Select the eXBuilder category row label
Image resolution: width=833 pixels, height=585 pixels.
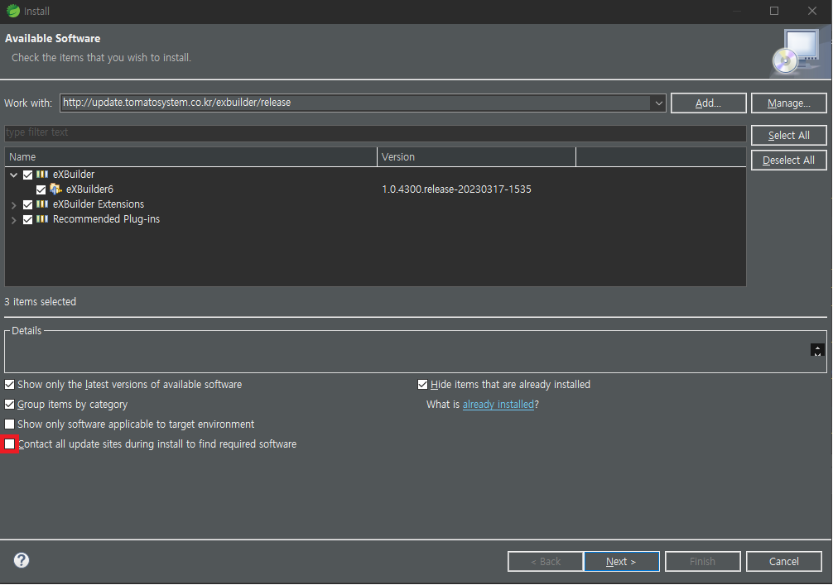click(x=74, y=174)
